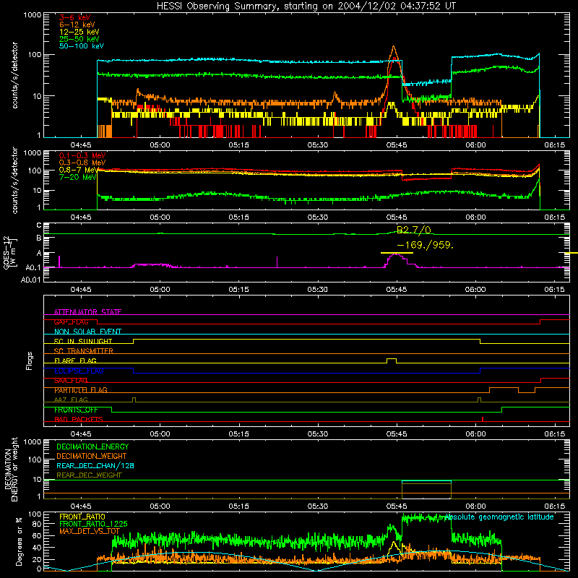Viewport: 578px width, 578px height.
Task: Click the B2.7/0 flare class annotation
Action: (x=413, y=230)
